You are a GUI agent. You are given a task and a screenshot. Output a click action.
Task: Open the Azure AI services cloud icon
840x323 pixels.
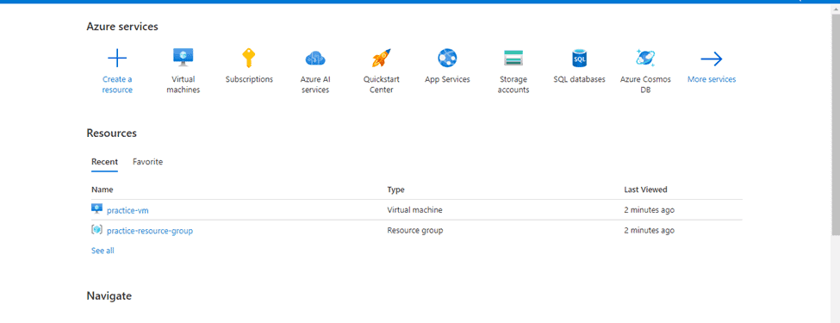(315, 58)
